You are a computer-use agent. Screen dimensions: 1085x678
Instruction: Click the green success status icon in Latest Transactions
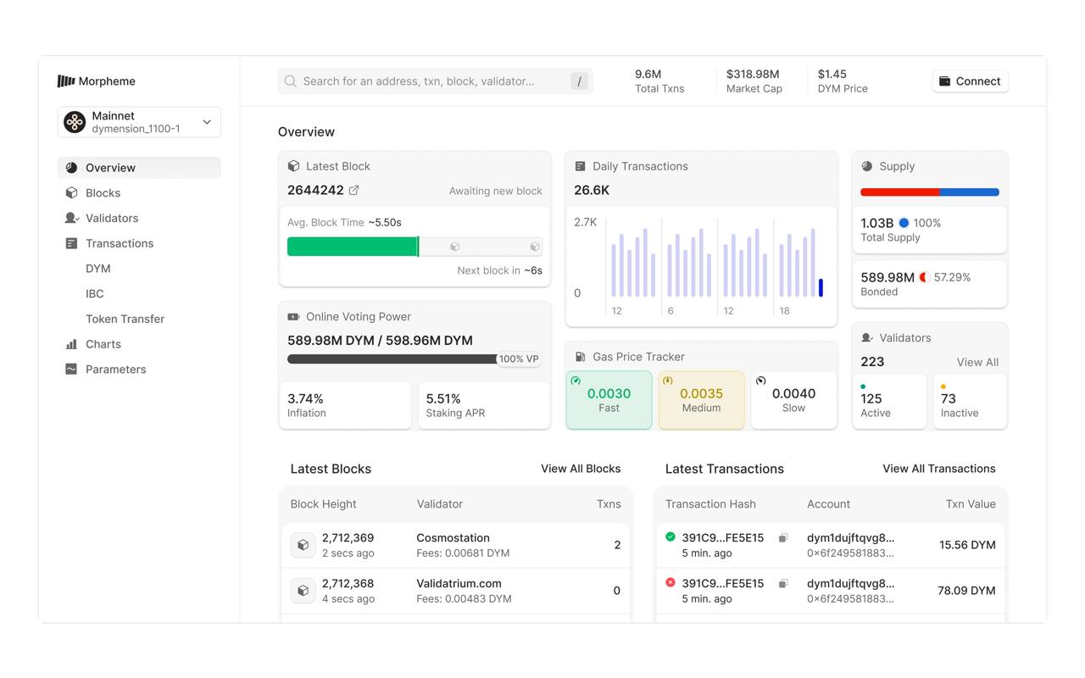coord(670,536)
